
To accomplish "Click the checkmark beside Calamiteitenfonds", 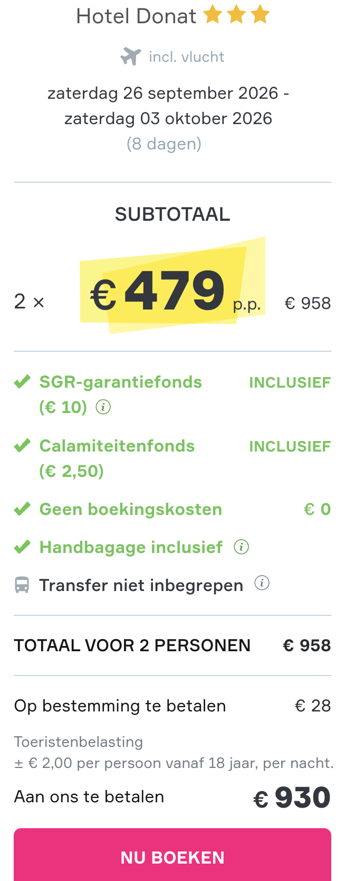I will point(22,445).
